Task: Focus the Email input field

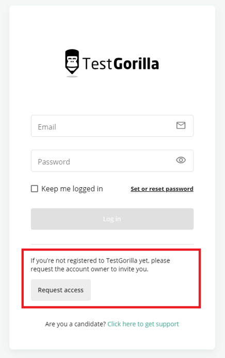Action: click(x=112, y=126)
